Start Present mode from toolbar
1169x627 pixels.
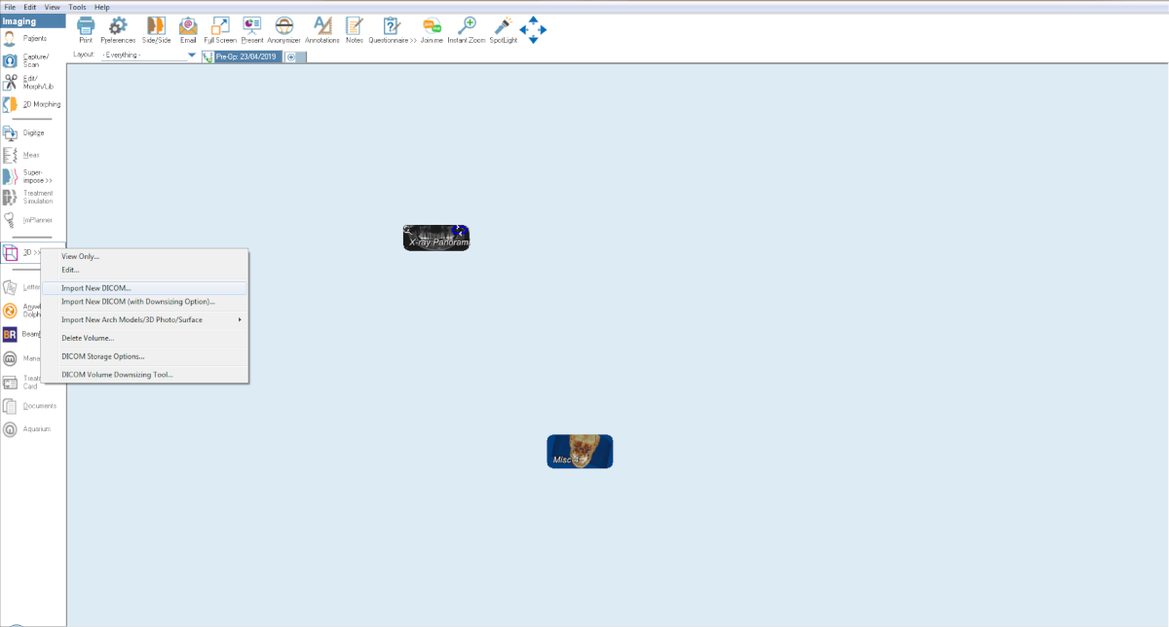pos(252,26)
